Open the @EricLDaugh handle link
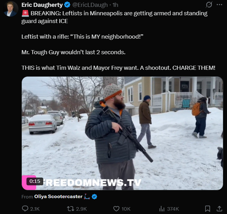The width and height of the screenshot is (227, 214). (x=90, y=5)
